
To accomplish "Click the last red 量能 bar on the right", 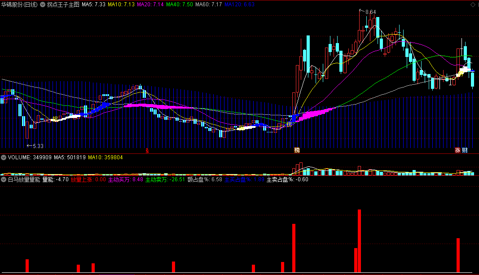I will (458, 255).
